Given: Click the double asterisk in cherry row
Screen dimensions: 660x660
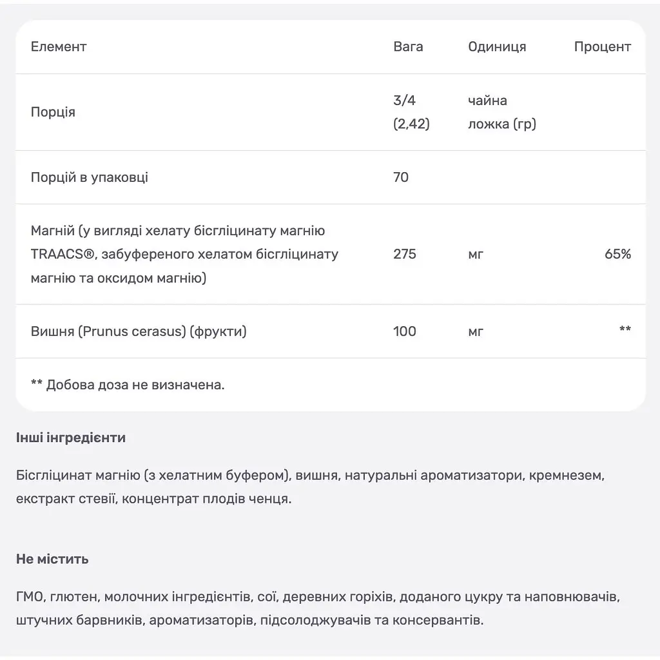Looking at the screenshot, I should 625,329.
